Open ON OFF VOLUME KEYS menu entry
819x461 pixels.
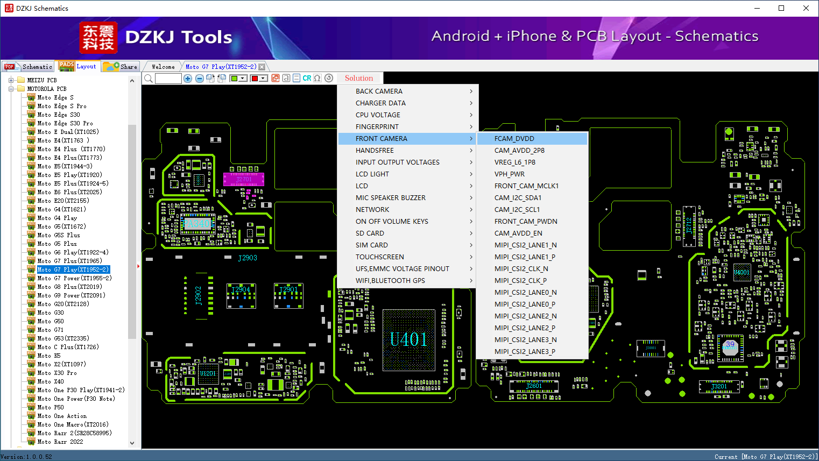click(407, 222)
